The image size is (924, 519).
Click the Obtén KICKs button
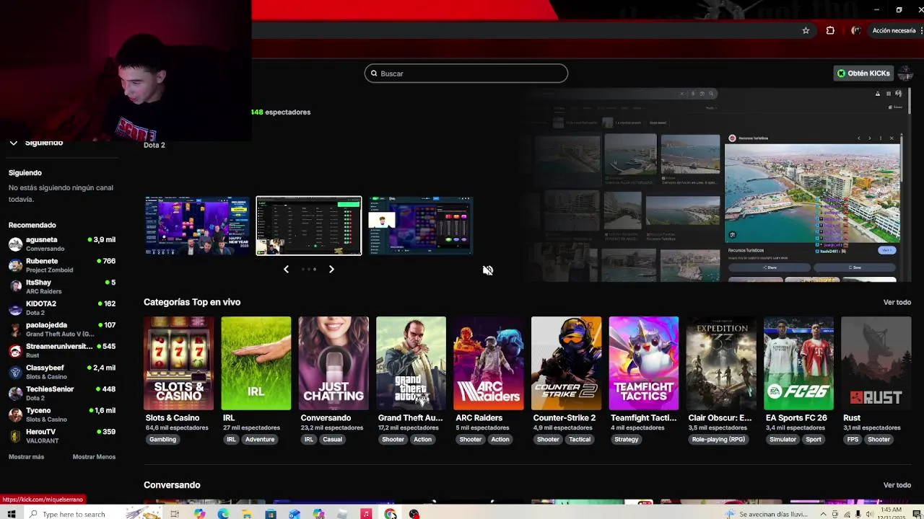tap(863, 73)
